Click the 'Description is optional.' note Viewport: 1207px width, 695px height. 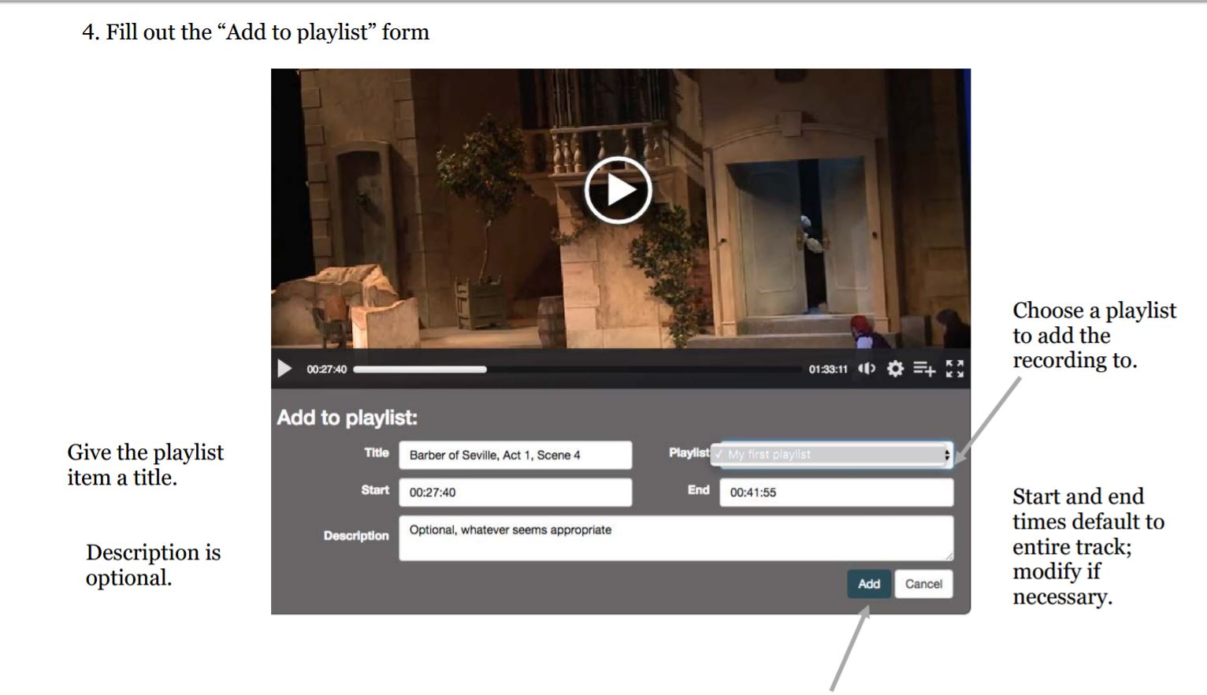[154, 565]
